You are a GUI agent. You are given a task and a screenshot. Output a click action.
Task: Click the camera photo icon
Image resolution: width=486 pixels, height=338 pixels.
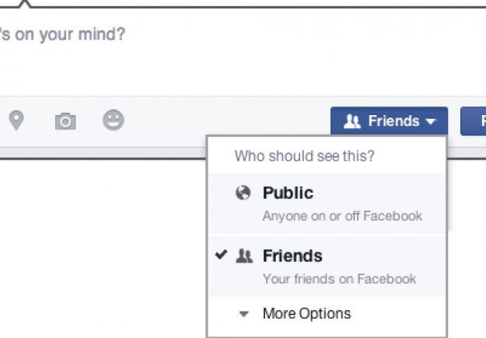[x=65, y=121]
